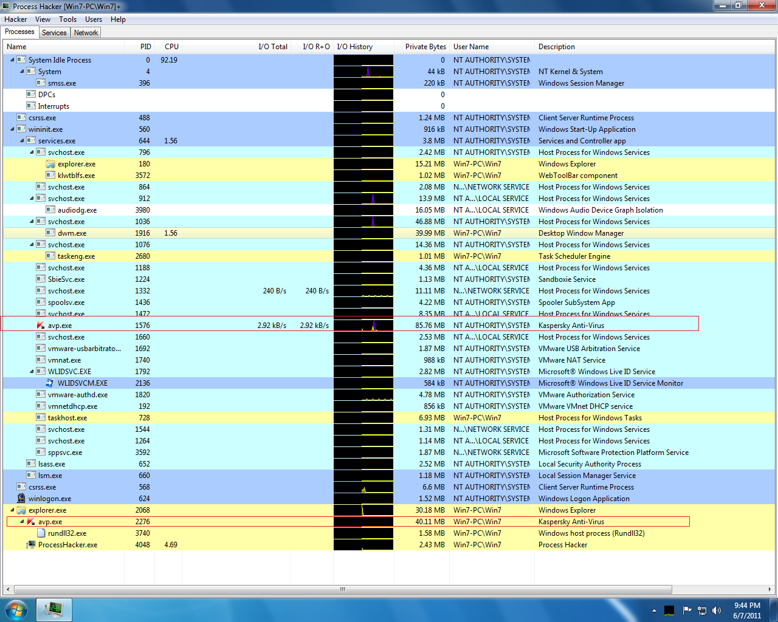Sort by the Private Bytes column header
The image size is (778, 622).
pos(421,47)
